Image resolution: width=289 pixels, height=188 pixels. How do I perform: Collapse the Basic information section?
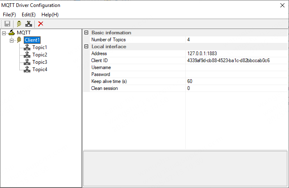click(x=86, y=33)
